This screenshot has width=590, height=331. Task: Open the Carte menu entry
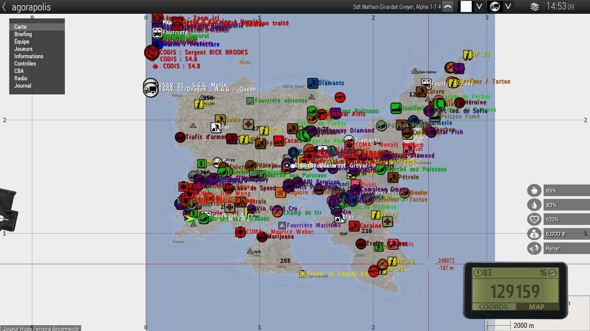[x=37, y=27]
